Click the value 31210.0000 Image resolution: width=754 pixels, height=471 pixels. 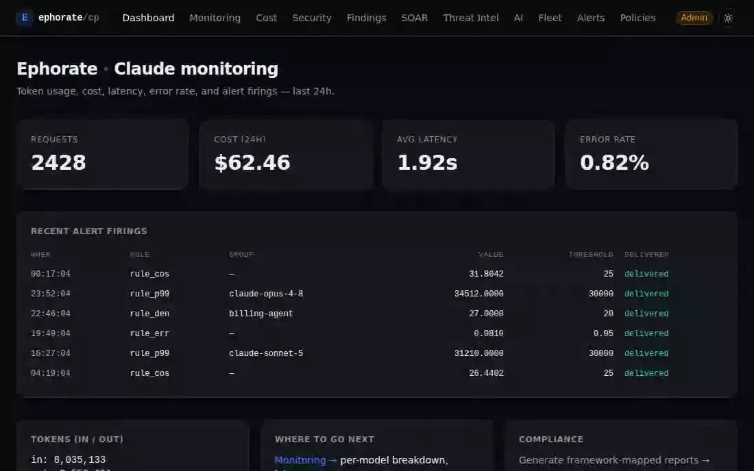coord(479,353)
